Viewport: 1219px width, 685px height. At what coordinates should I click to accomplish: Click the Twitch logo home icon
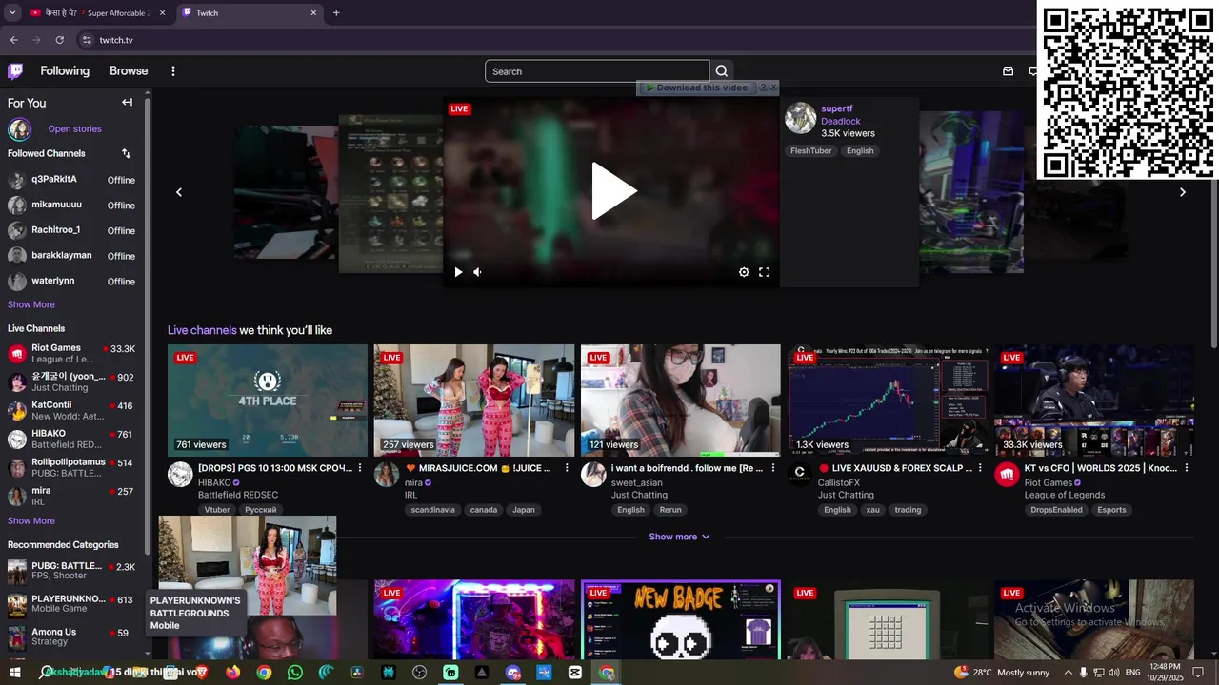tap(15, 71)
